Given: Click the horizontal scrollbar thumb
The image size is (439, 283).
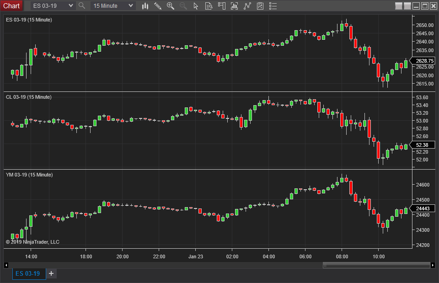Looking at the screenshot, I should click(x=376, y=265).
